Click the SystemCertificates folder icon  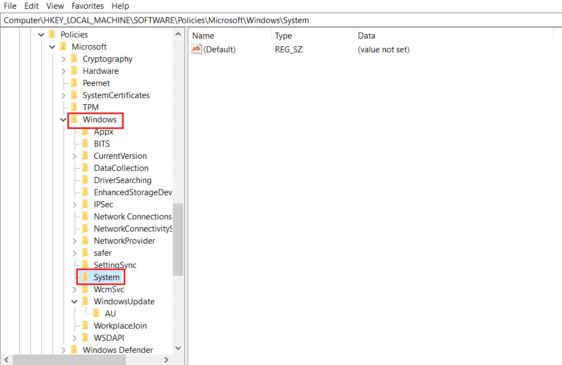coord(75,95)
